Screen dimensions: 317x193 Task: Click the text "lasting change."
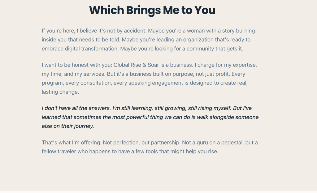tap(60, 92)
